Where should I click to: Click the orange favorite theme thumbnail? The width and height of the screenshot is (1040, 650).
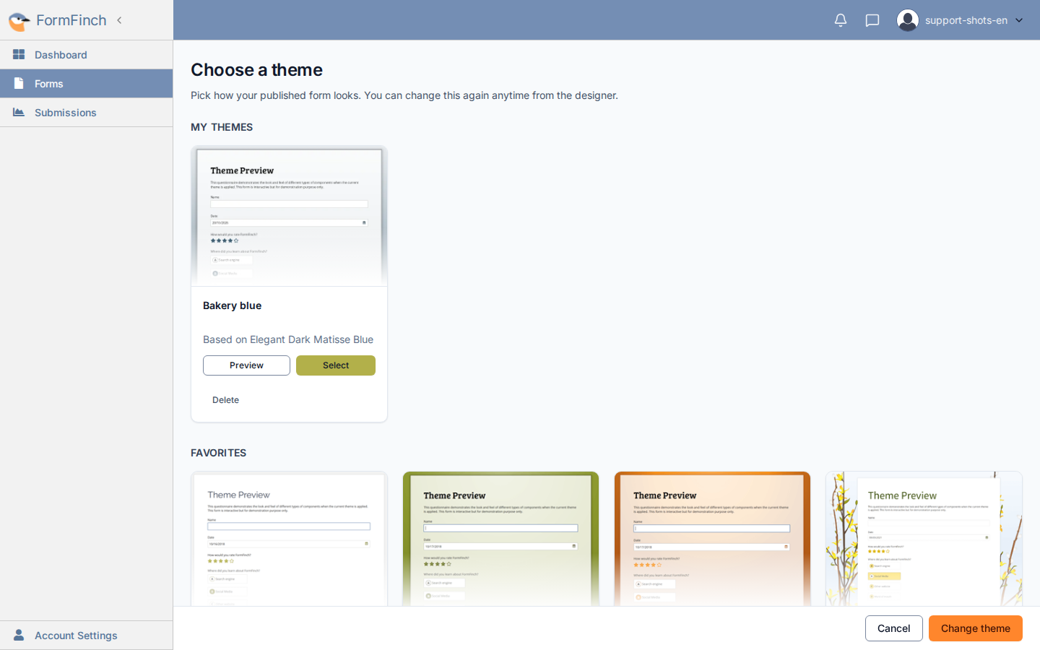coord(712,539)
